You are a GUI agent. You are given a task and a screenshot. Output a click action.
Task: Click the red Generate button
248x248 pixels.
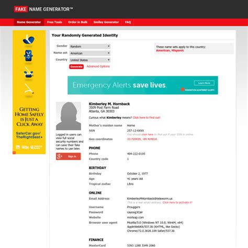click(x=76, y=66)
